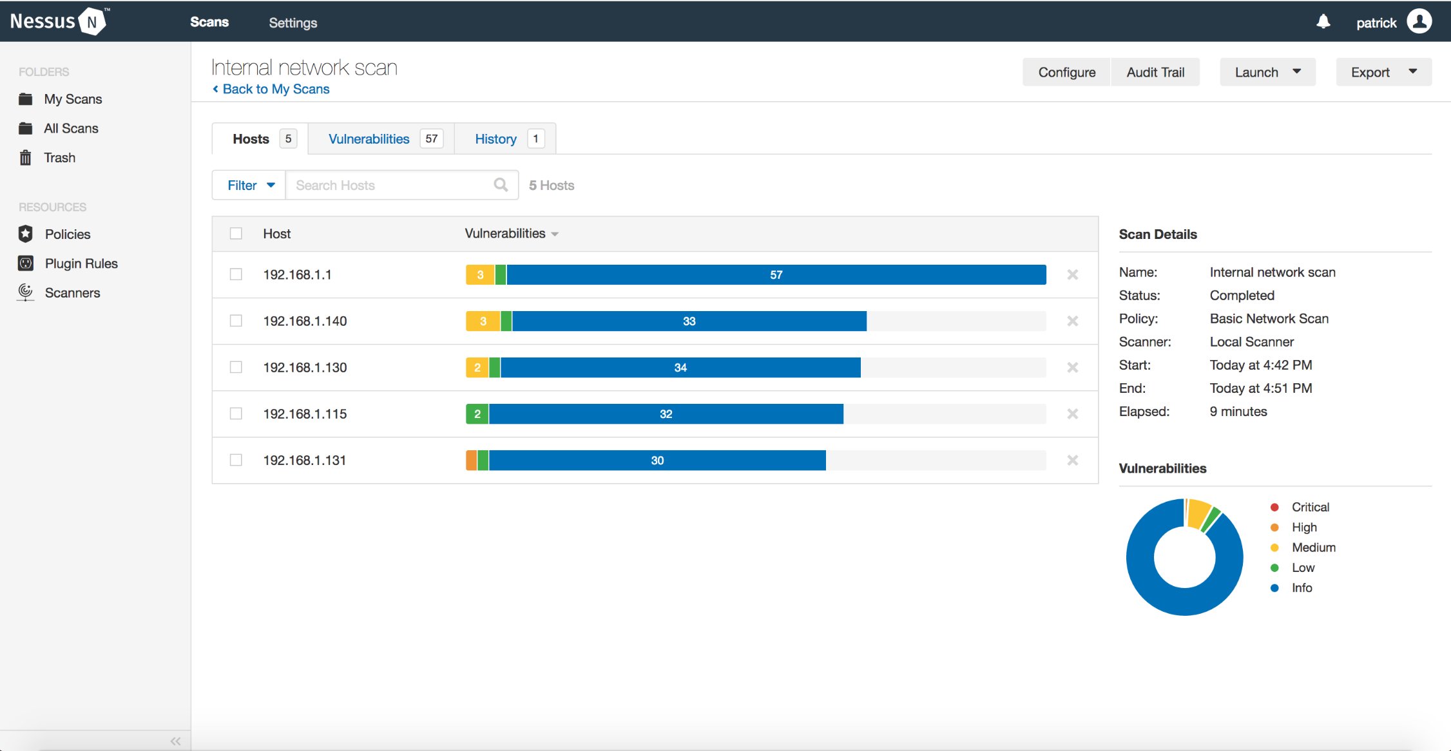1451x751 pixels.
Task: Click the blue info bar for 192.168.1.115
Action: 666,414
